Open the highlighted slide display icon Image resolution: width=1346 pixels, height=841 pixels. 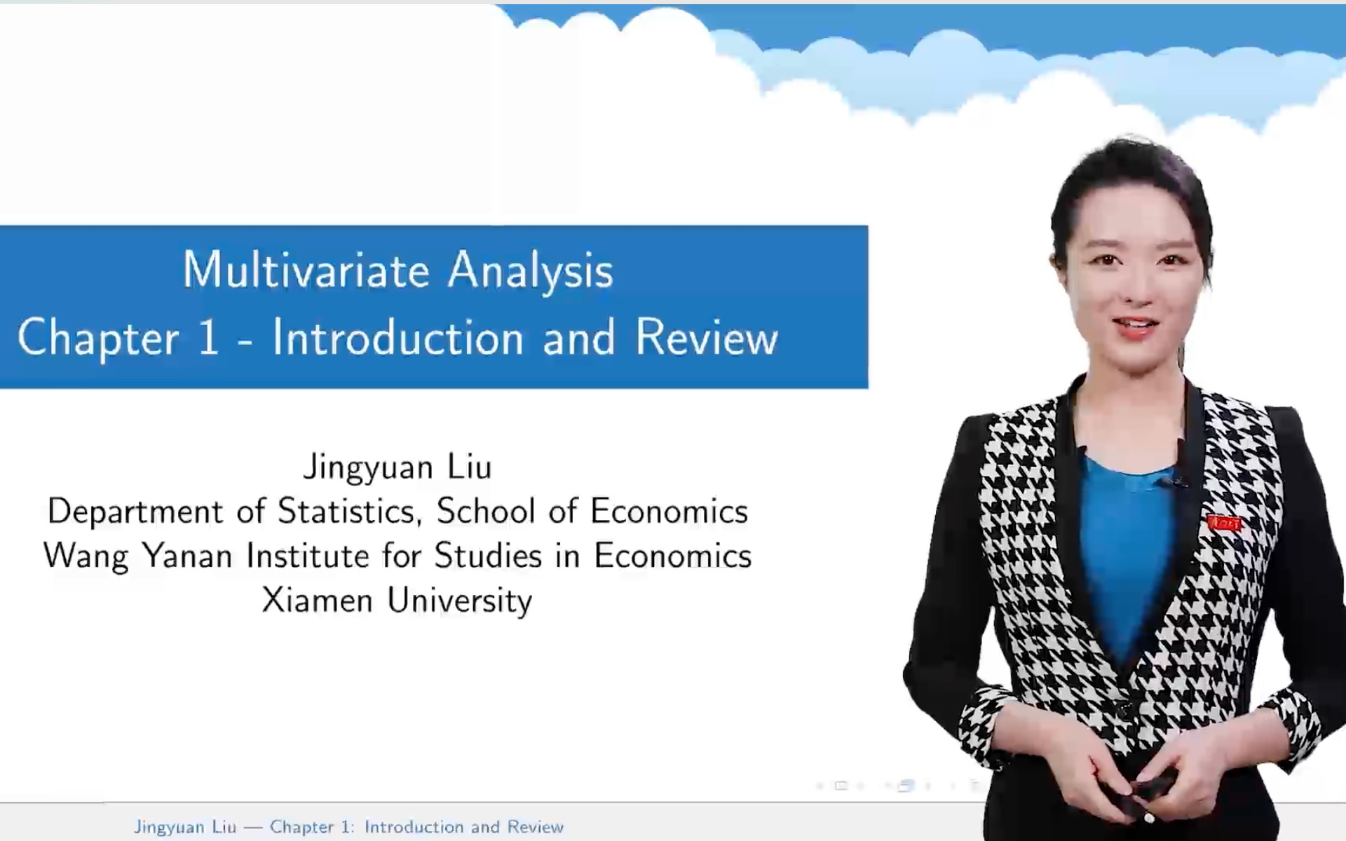coord(904,786)
